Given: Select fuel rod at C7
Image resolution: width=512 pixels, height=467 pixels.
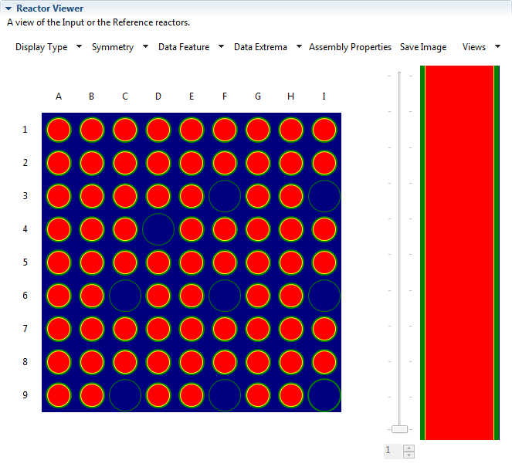Looking at the screenshot, I should [125, 329].
